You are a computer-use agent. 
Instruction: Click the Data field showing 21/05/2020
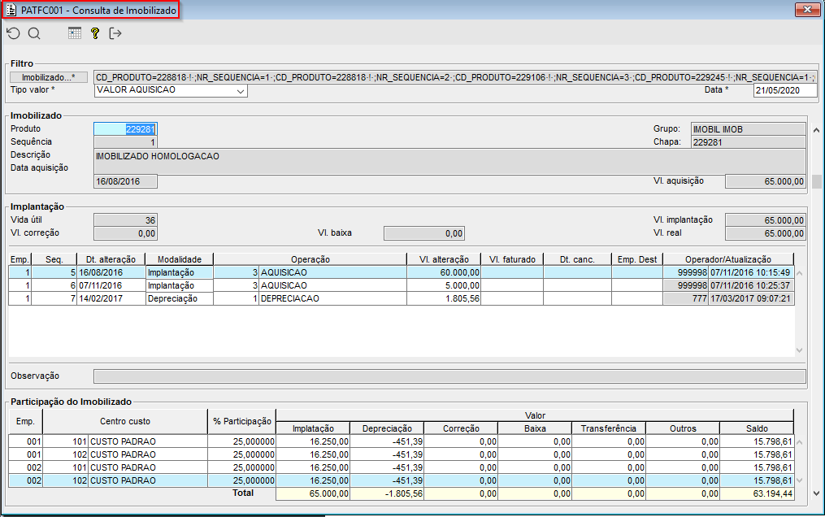[784, 90]
